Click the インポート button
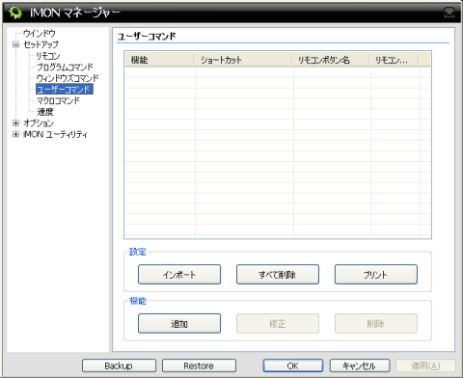 pos(179,275)
